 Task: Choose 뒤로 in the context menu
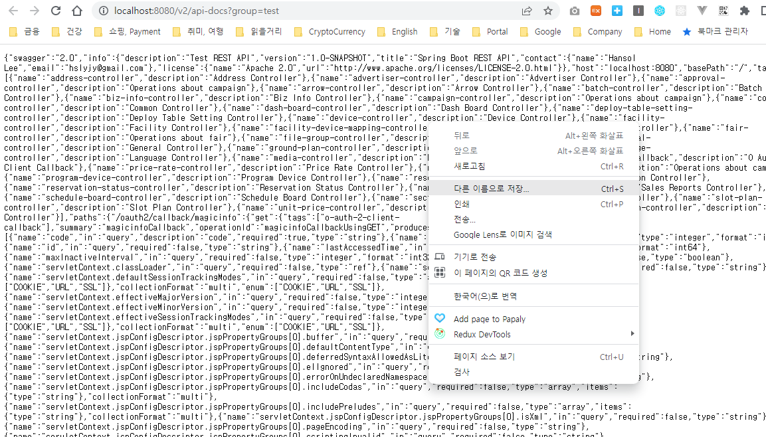click(533, 135)
